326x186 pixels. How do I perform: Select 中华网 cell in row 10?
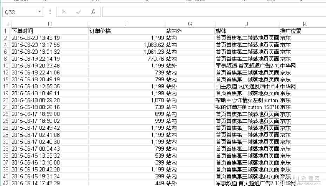tap(303, 66)
